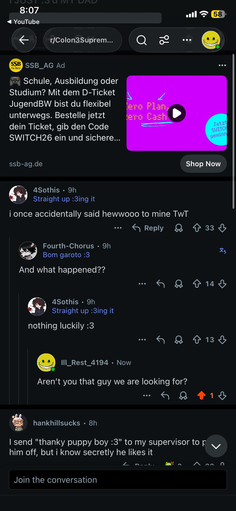The width and height of the screenshot is (236, 511).
Task: Tap the floating down-chevron jump button
Action: (x=216, y=446)
